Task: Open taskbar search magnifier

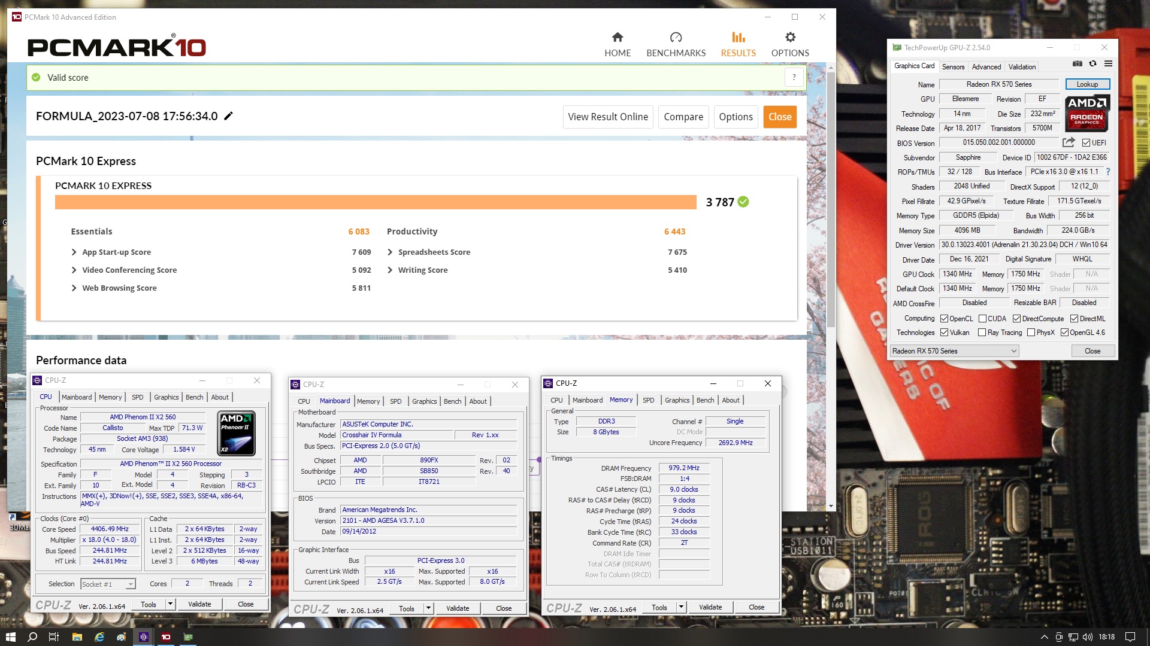Action: click(32, 637)
